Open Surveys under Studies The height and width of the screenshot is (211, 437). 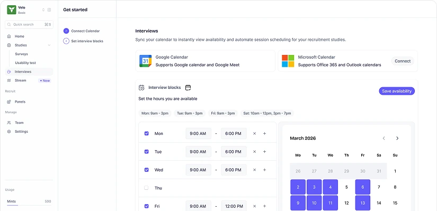[x=22, y=54]
